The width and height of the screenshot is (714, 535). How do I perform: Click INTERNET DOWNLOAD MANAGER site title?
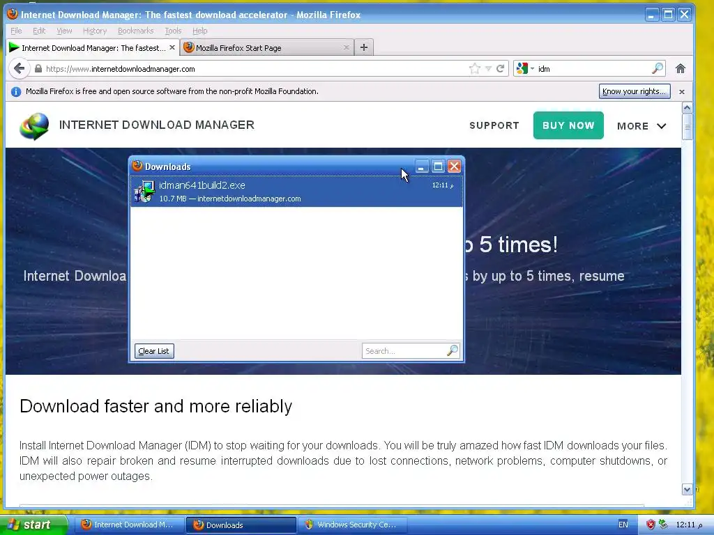tap(157, 125)
